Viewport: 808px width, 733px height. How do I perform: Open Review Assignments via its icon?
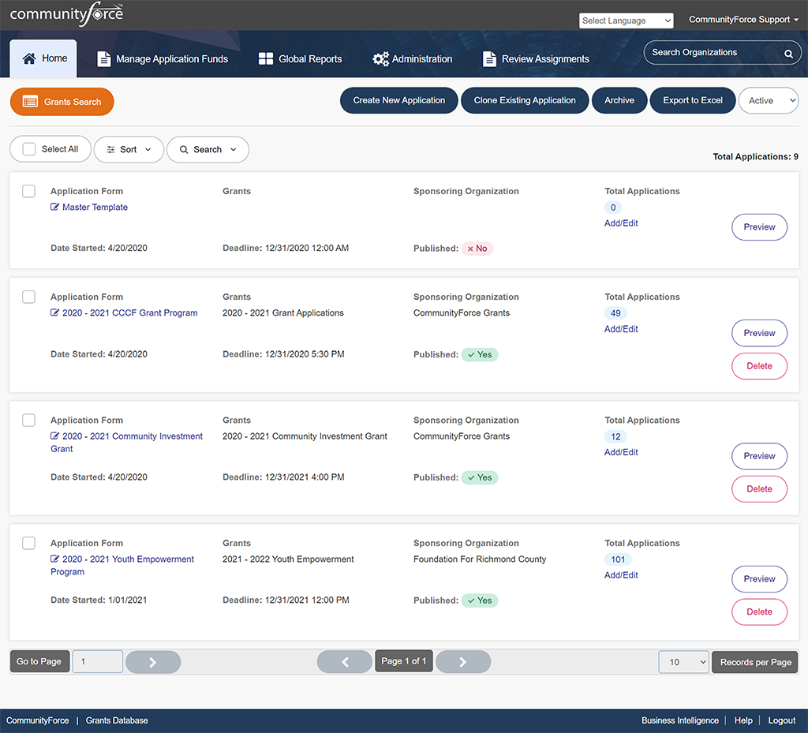pos(490,58)
